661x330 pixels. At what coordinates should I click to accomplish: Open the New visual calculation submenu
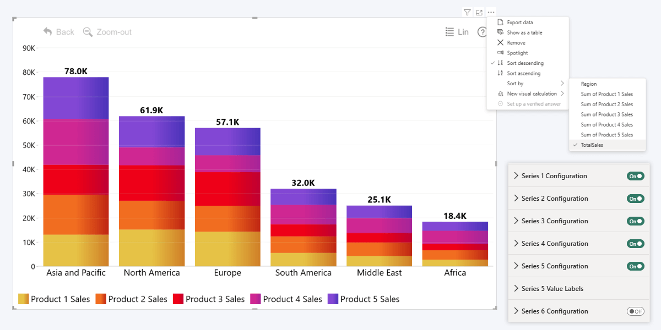pyautogui.click(x=532, y=94)
